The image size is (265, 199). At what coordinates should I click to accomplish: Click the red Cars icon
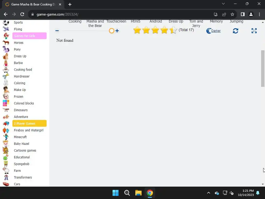point(6,184)
